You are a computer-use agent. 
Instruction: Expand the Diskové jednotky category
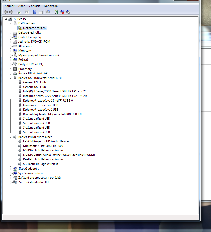(x=11, y=33)
